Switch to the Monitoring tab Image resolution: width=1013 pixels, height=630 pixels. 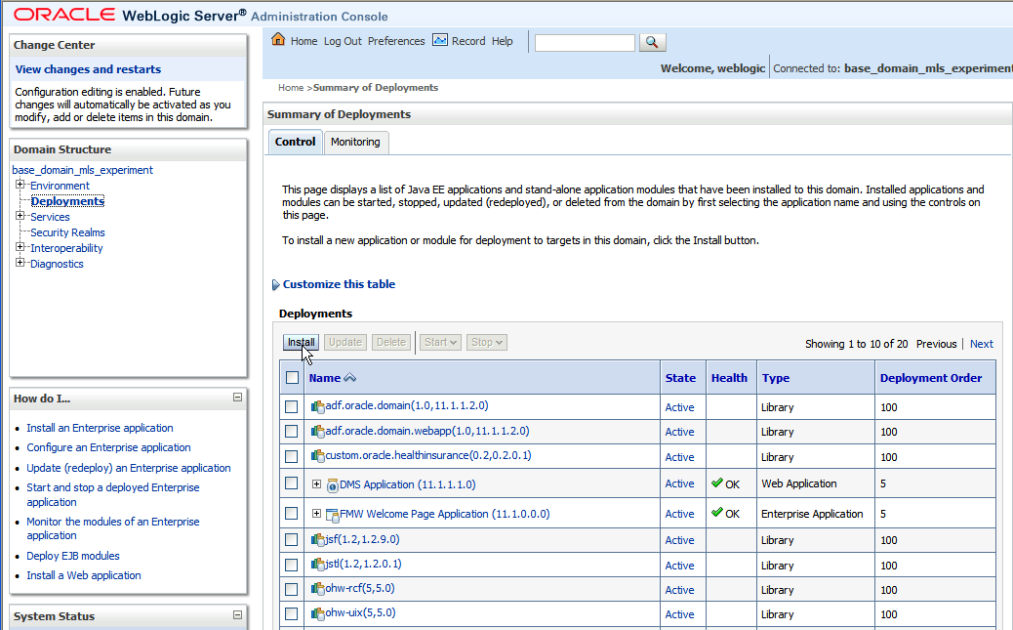tap(355, 142)
